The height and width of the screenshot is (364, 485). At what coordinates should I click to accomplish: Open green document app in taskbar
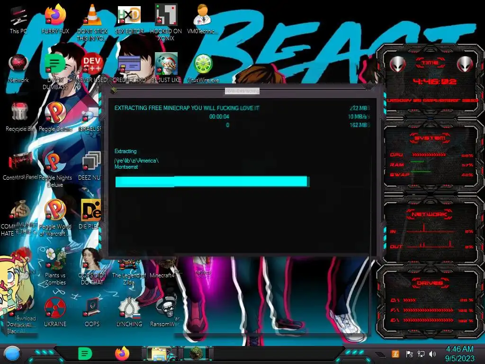(85, 354)
